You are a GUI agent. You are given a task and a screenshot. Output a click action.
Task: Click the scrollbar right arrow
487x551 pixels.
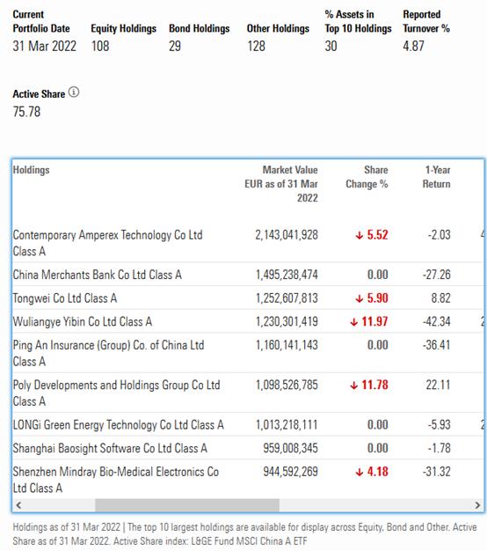(x=477, y=505)
